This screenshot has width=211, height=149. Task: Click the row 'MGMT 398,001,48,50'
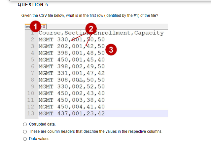72,53
